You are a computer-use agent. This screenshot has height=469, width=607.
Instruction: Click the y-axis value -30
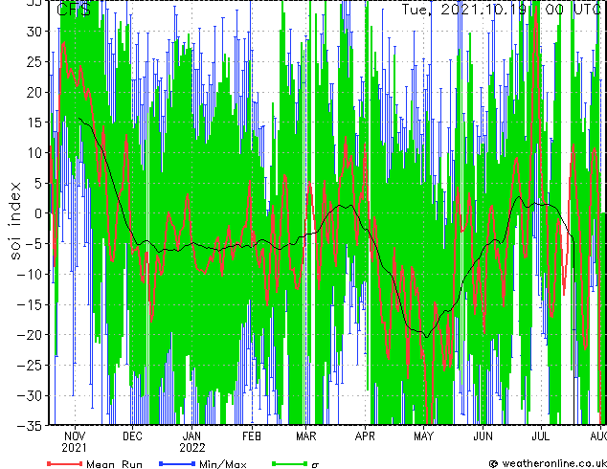(30, 395)
